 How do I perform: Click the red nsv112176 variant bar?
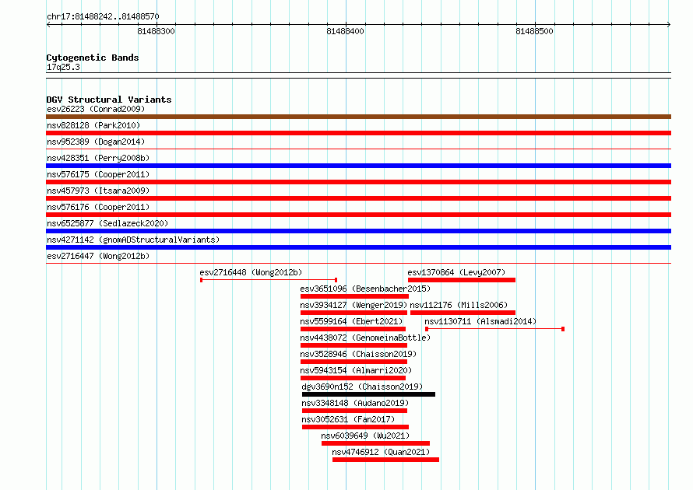click(x=463, y=313)
